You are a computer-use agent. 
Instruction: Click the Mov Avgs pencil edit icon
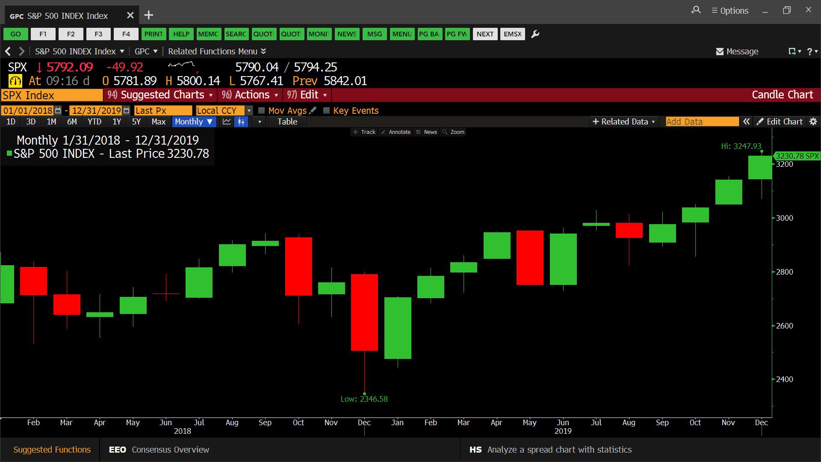(x=313, y=110)
